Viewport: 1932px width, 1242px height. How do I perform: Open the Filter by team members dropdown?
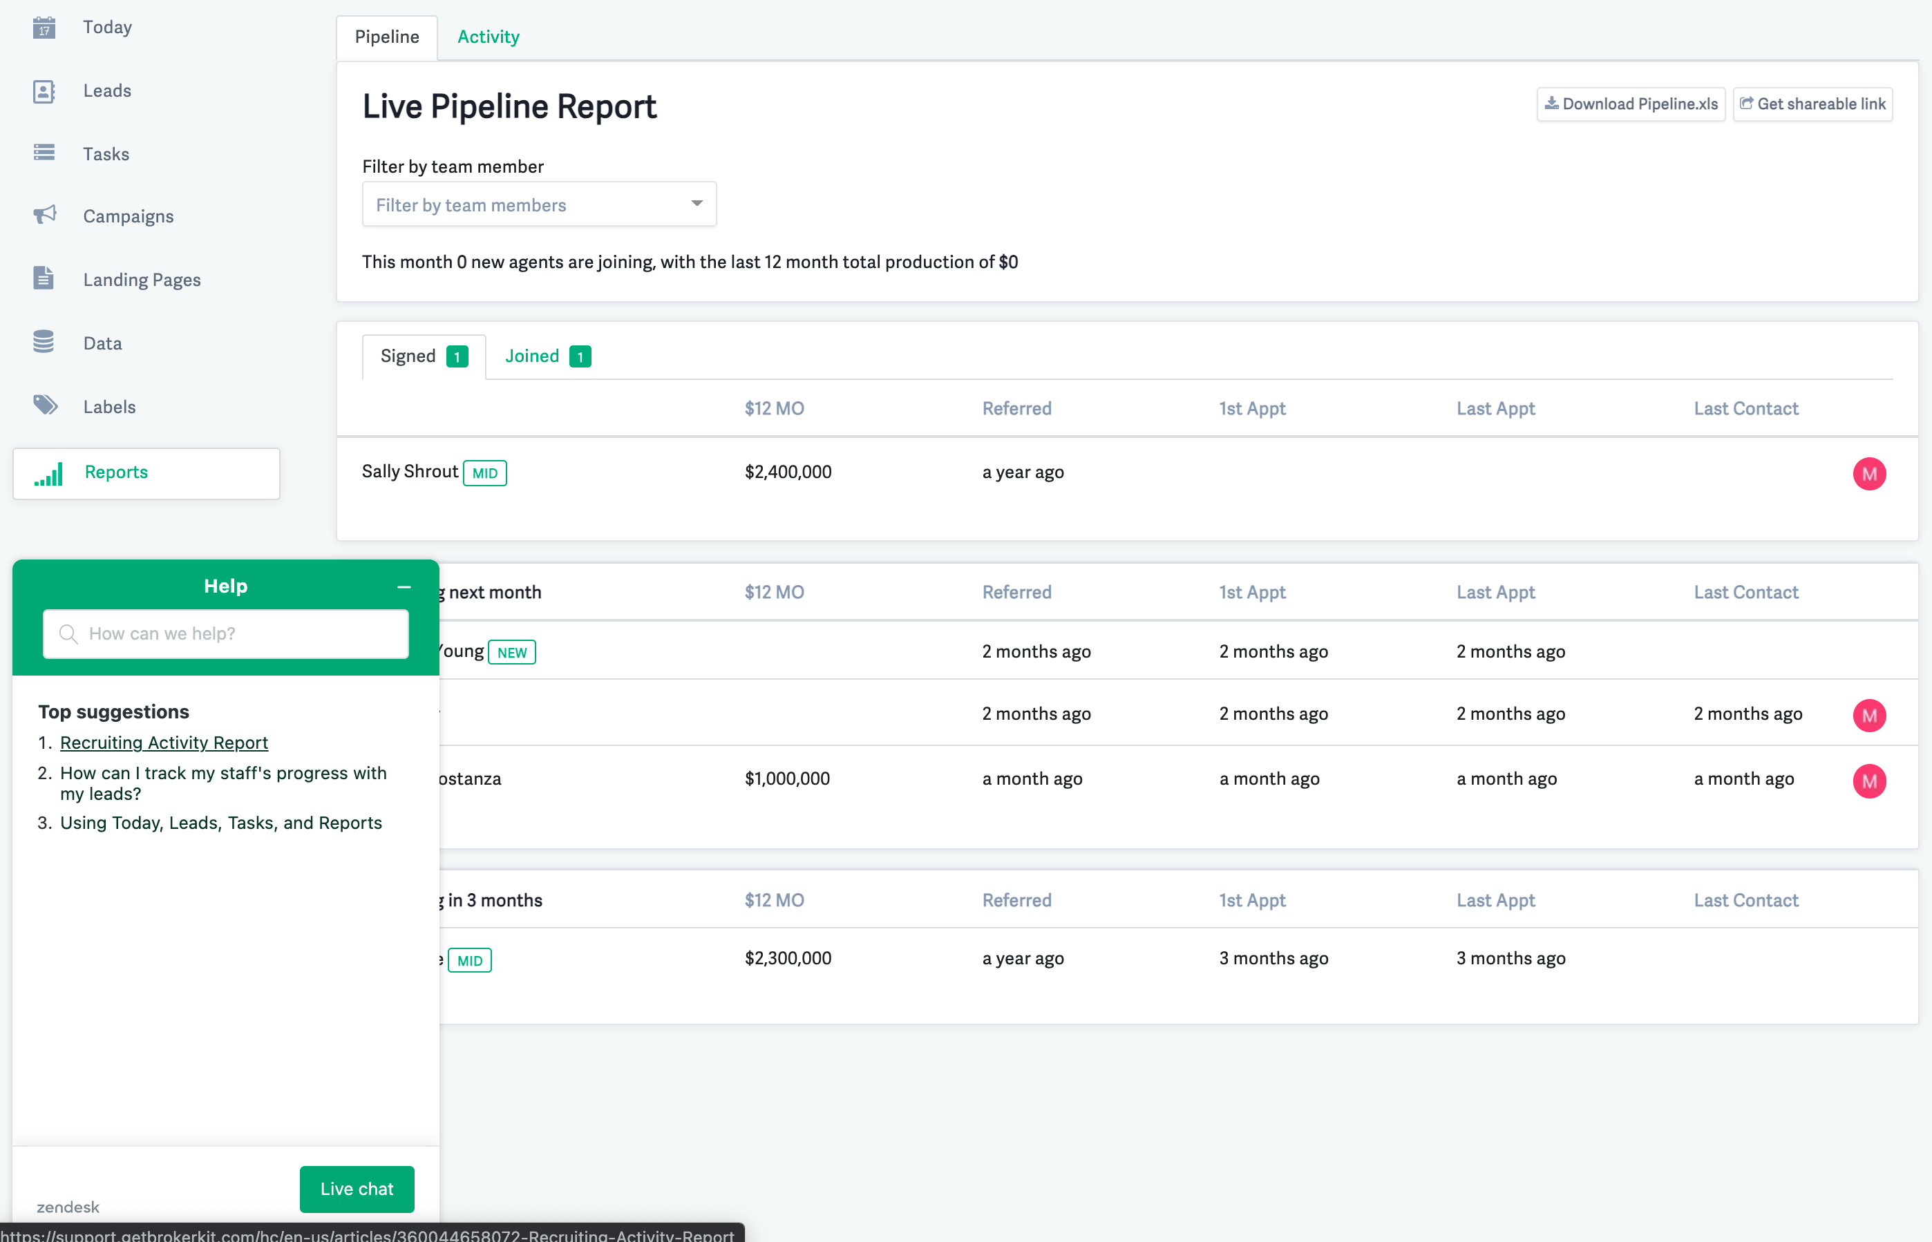click(539, 205)
